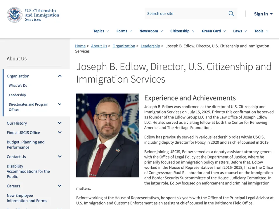Open Organization in the sidebar
Image resolution: width=279 pixels, height=209 pixels.
(18, 76)
